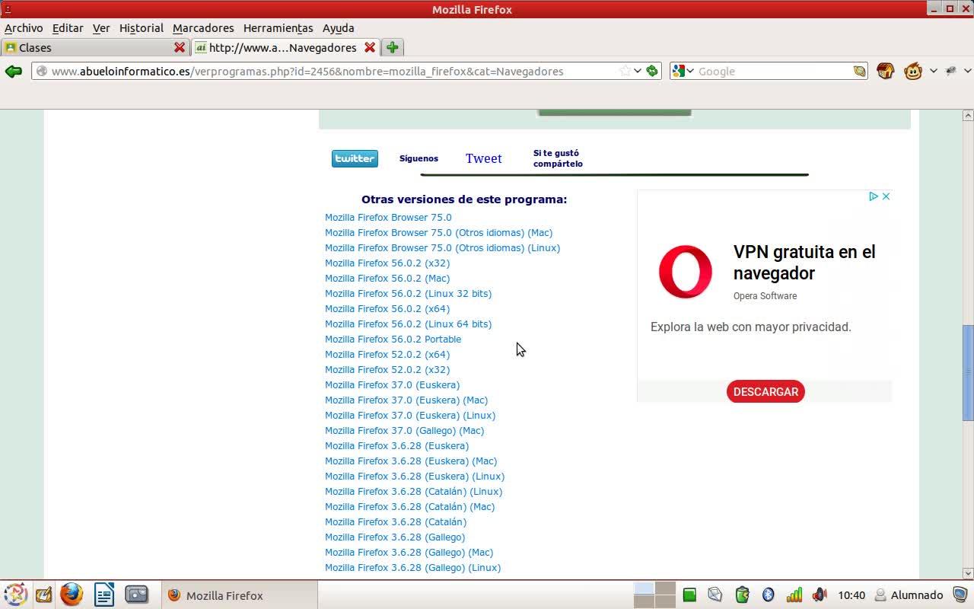Expand the address bar history dropdown
This screenshot has height=609, width=974.
tap(638, 71)
